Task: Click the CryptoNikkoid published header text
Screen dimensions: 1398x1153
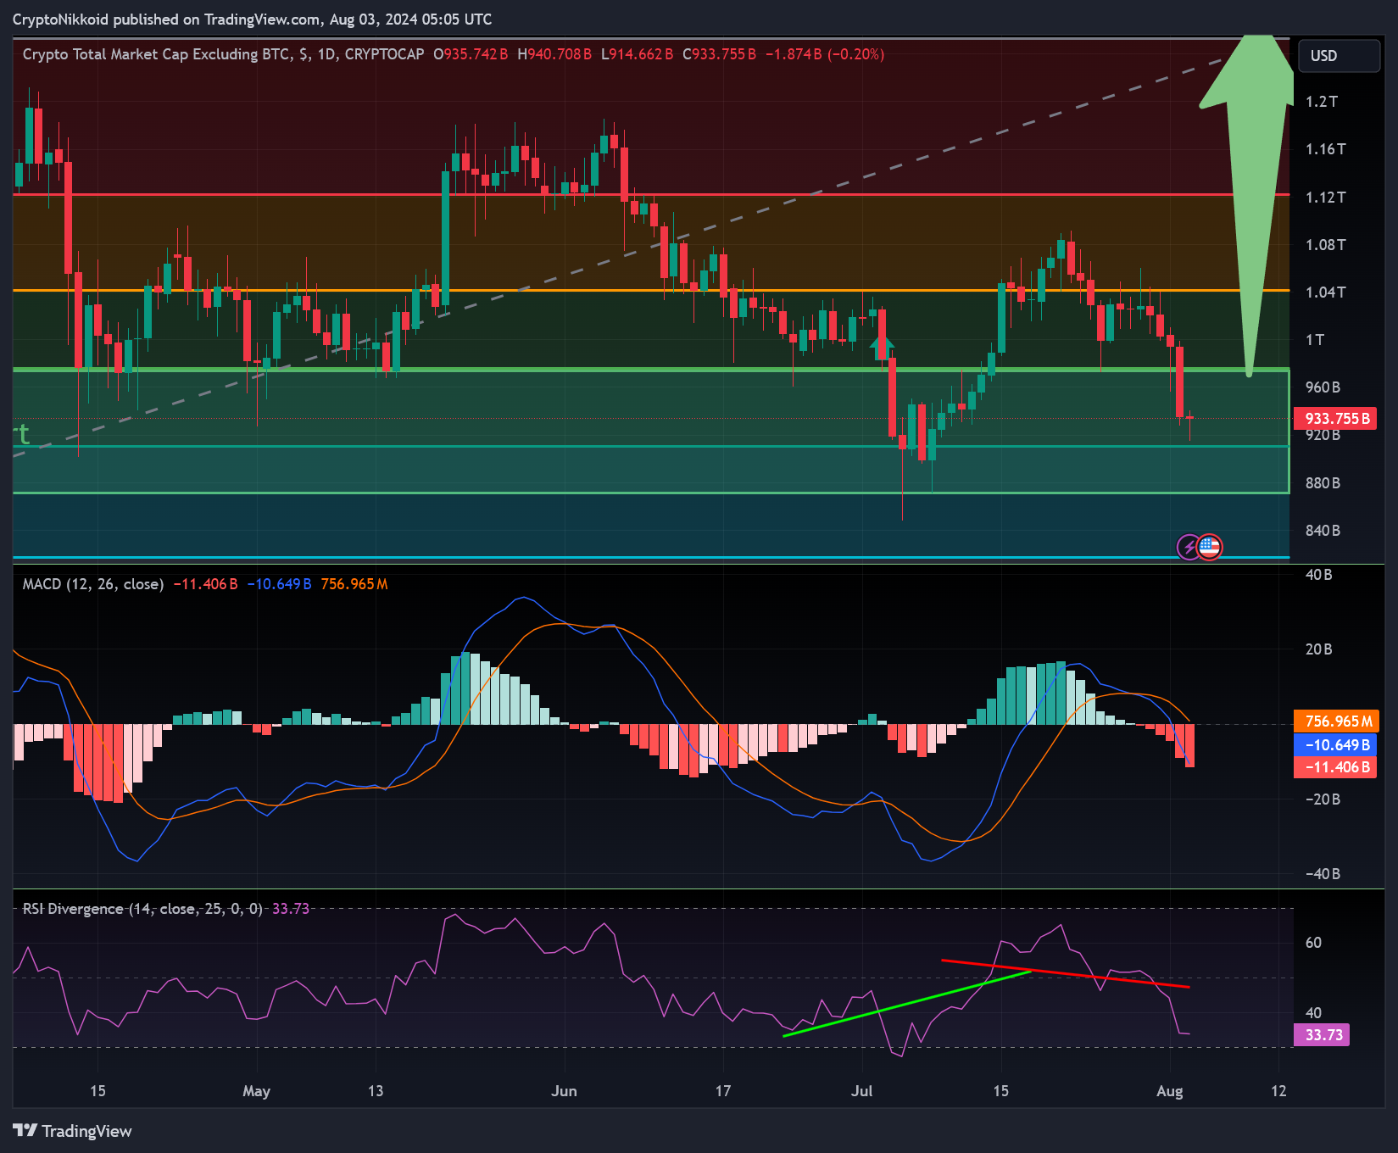Action: (252, 19)
